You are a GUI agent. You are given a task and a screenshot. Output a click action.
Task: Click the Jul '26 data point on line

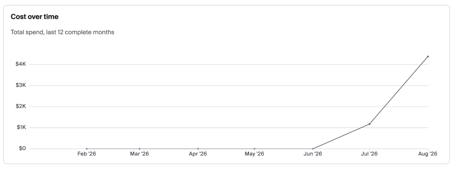(x=369, y=124)
